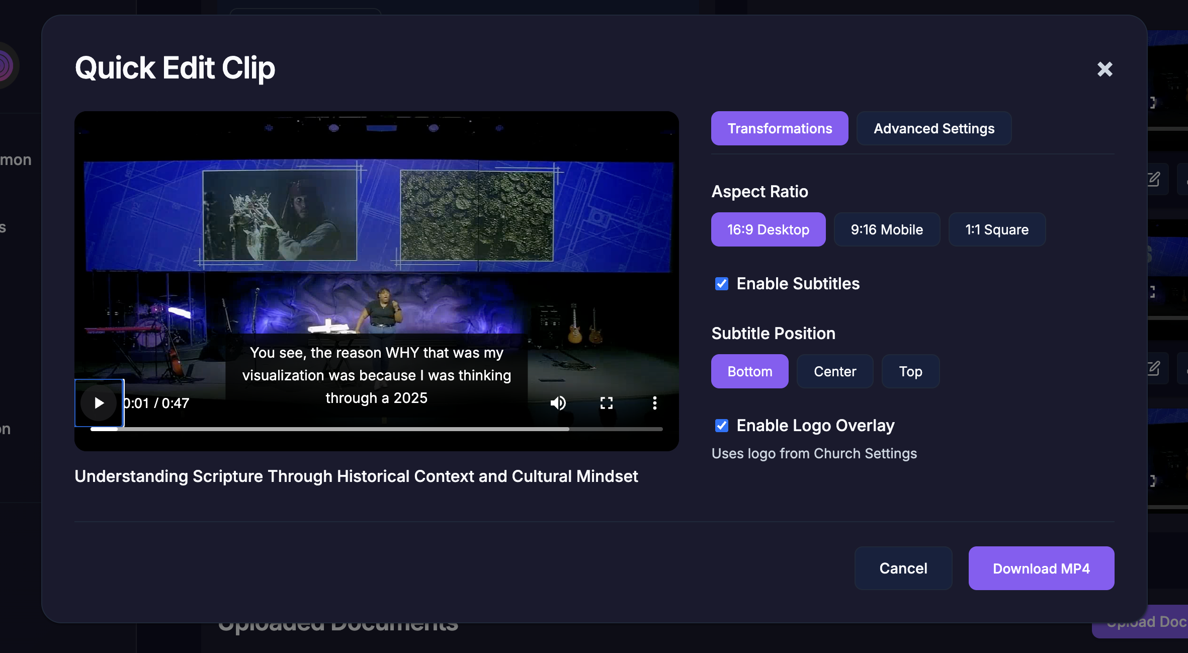Select 16:9 Desktop aspect ratio
This screenshot has height=653, width=1188.
(768, 229)
